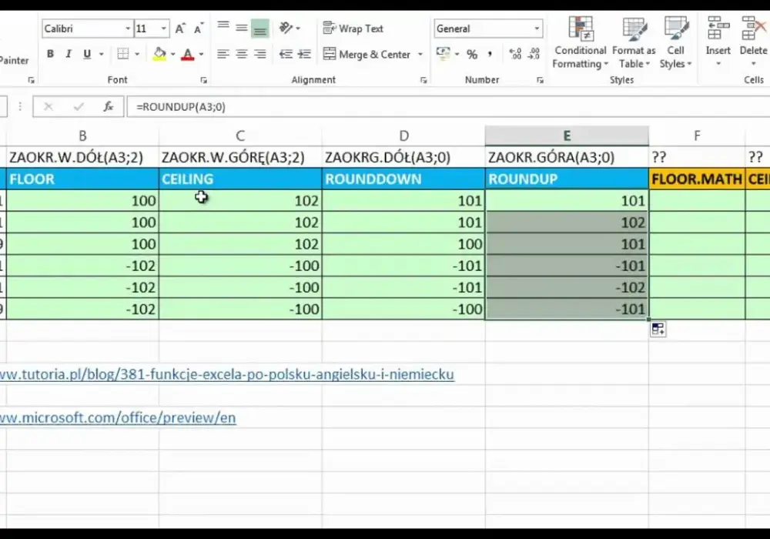The width and height of the screenshot is (770, 539).
Task: Apply yellow Fill Color
Action: [159, 54]
